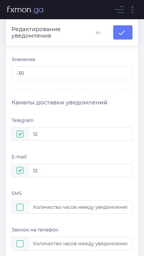Image resolution: width=144 pixels, height=256 pixels.
Task: Click the E-mail field label
Action: click(19, 157)
